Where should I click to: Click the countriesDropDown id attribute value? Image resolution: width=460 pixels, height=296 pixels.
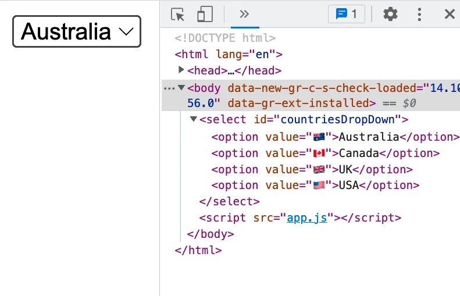pos(338,120)
